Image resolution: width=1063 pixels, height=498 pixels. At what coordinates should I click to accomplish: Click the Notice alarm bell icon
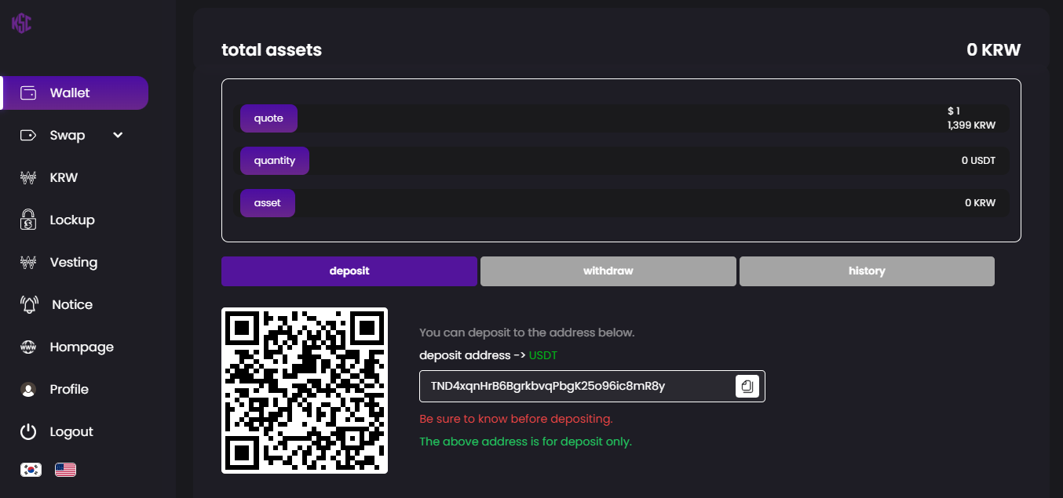(x=29, y=304)
